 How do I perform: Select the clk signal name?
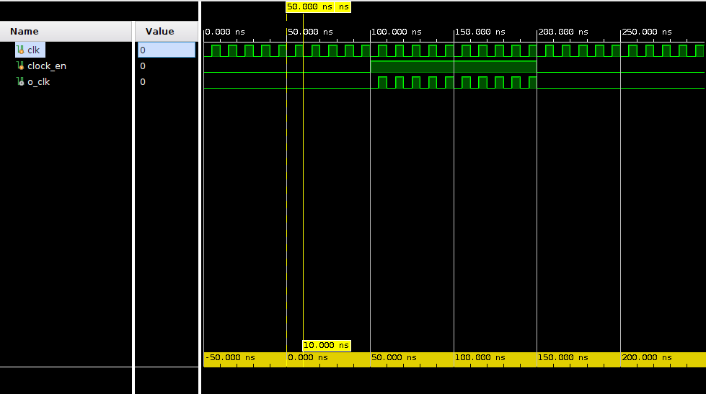[x=33, y=50]
